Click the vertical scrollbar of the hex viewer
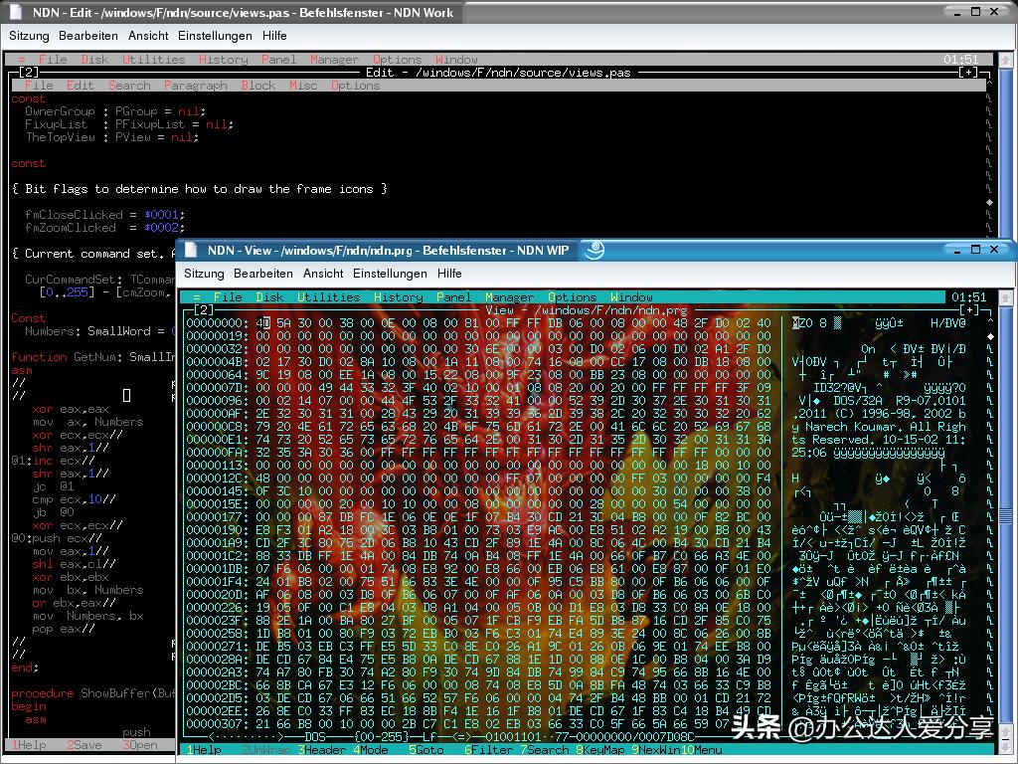The width and height of the screenshot is (1018, 764). [989, 517]
